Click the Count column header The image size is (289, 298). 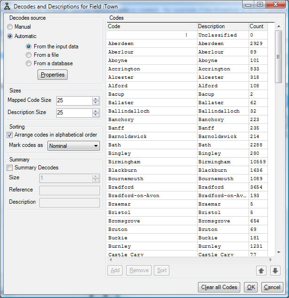pyautogui.click(x=258, y=26)
